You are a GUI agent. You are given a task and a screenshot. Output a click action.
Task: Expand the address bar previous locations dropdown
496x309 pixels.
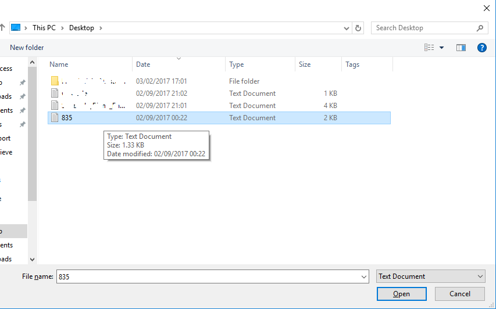pyautogui.click(x=347, y=28)
